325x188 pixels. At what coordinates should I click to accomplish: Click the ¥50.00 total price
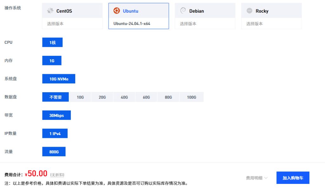36,174
